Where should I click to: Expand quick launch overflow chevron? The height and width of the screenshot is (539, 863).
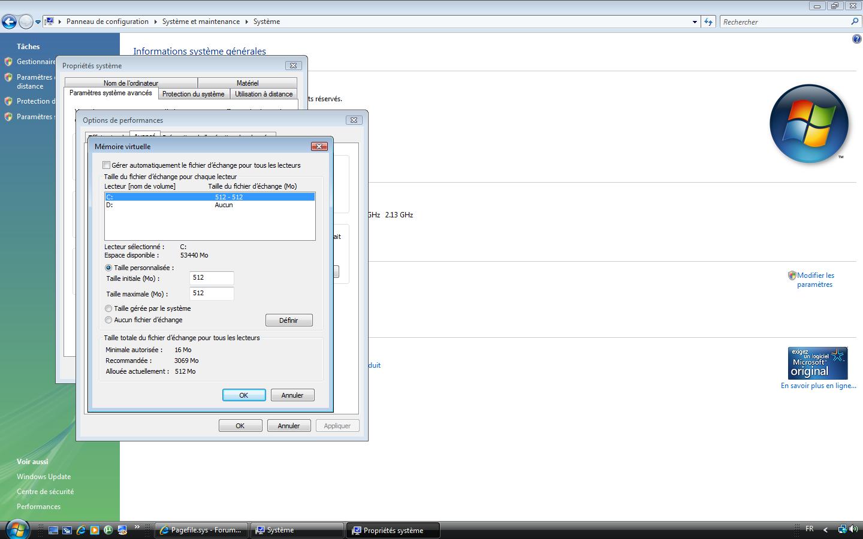[137, 527]
